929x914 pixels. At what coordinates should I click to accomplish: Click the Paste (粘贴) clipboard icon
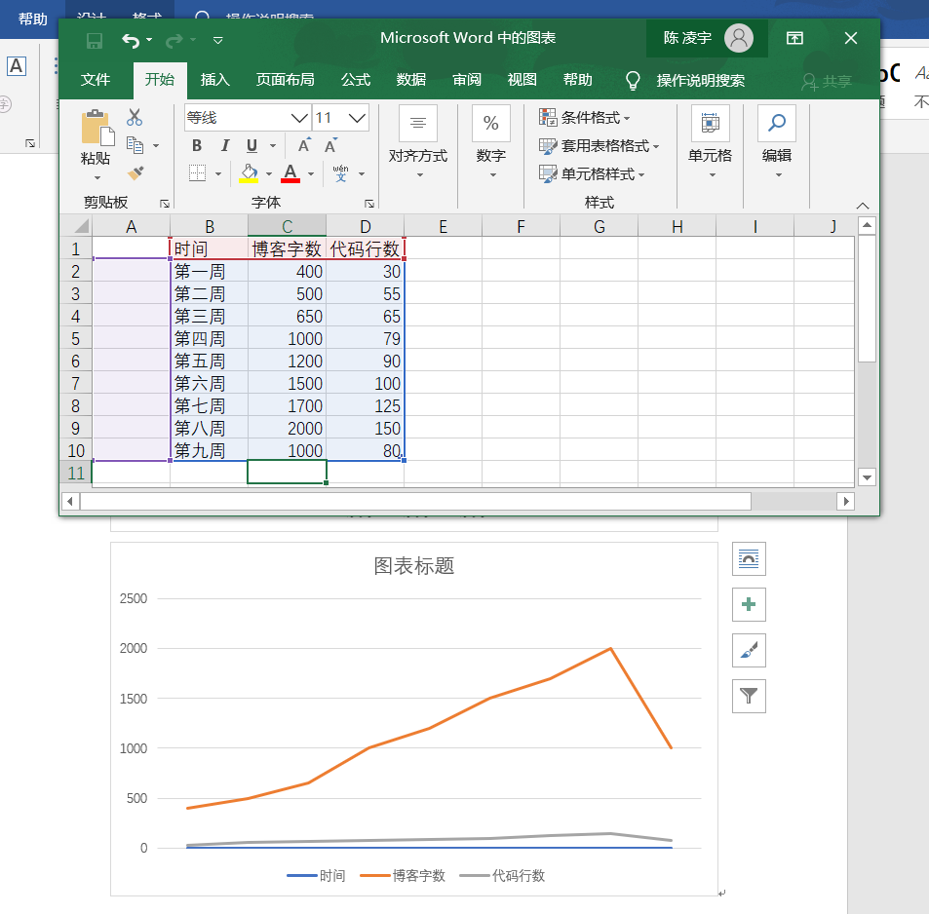point(97,128)
